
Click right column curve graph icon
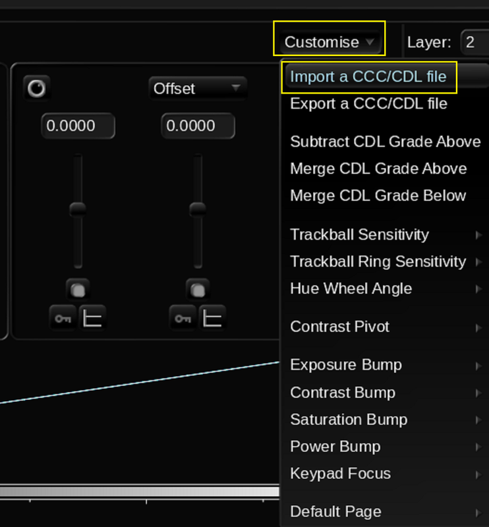pos(212,318)
